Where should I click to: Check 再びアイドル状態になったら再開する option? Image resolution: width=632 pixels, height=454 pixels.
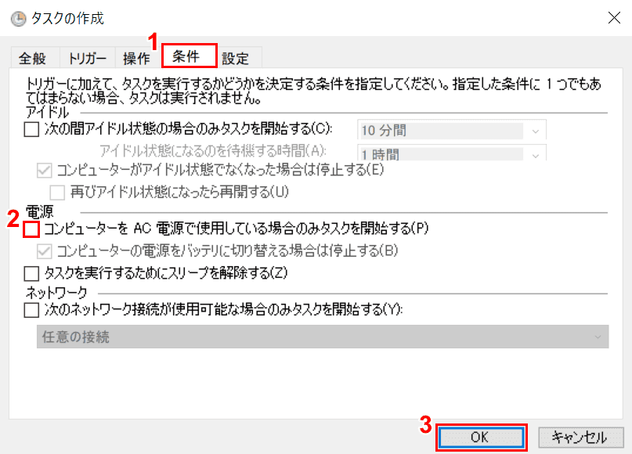pos(57,192)
